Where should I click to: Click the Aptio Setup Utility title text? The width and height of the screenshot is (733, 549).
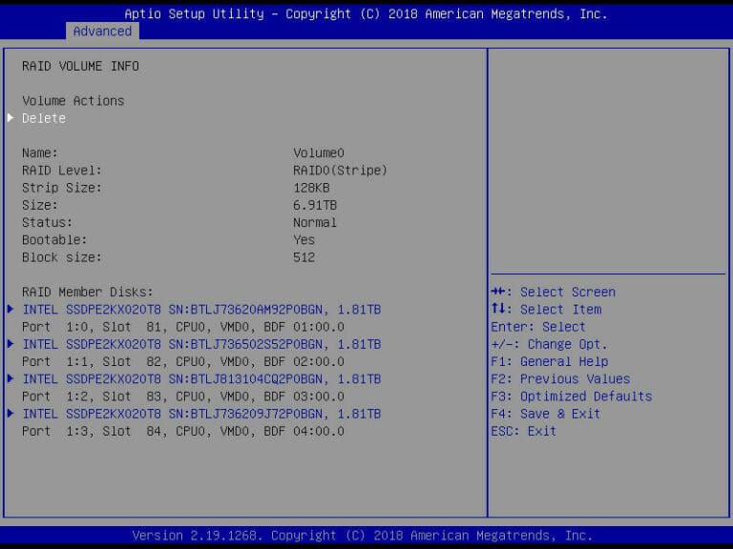pos(366,14)
